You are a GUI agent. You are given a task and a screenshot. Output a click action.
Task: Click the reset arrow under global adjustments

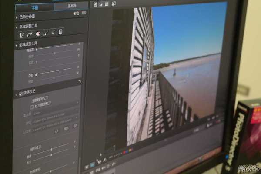pos(79,81)
